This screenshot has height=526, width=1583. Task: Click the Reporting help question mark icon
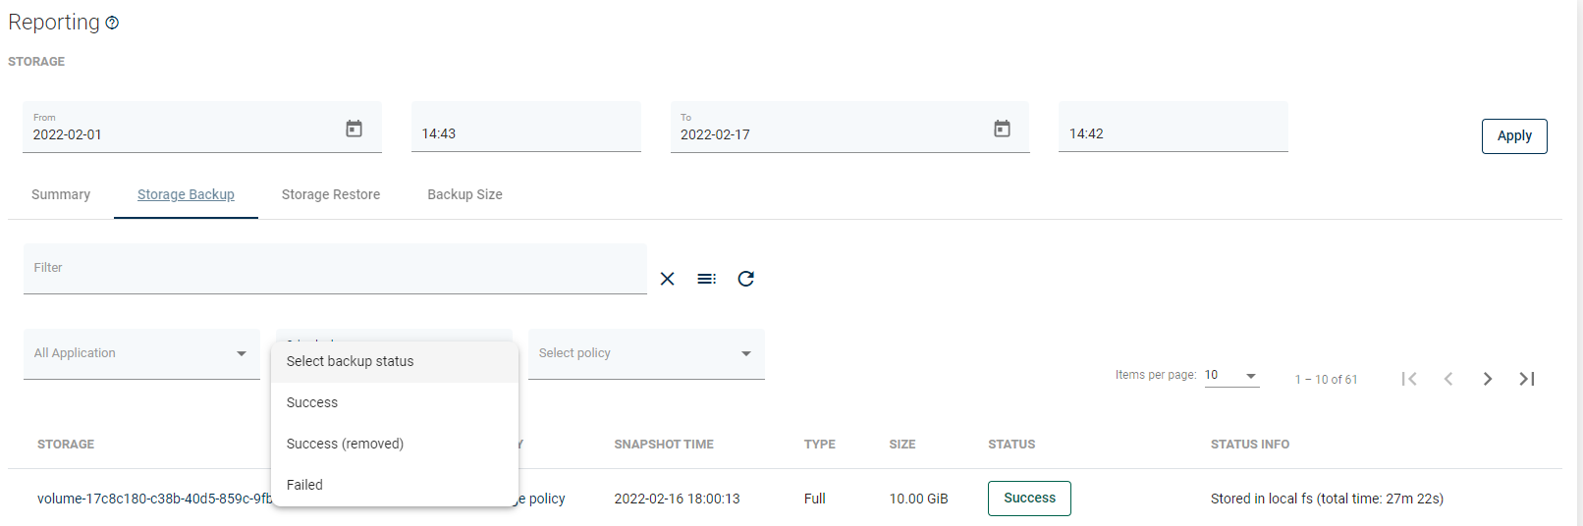pyautogui.click(x=112, y=24)
